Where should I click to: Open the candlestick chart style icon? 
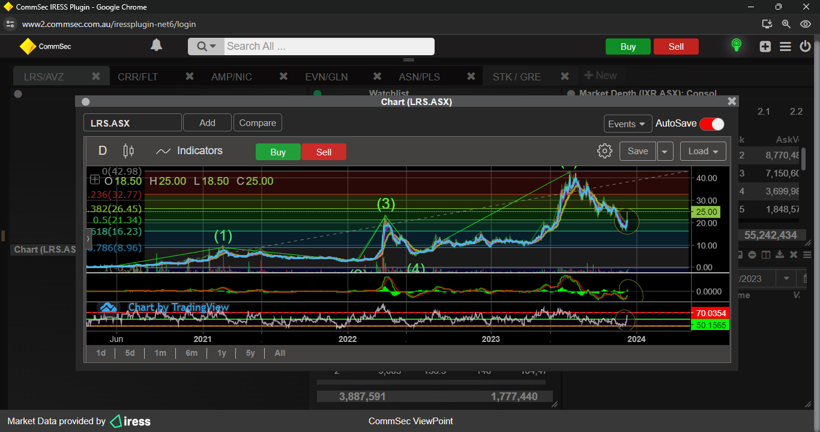tap(128, 151)
